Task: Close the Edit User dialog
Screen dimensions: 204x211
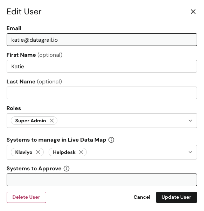Action: (x=193, y=12)
